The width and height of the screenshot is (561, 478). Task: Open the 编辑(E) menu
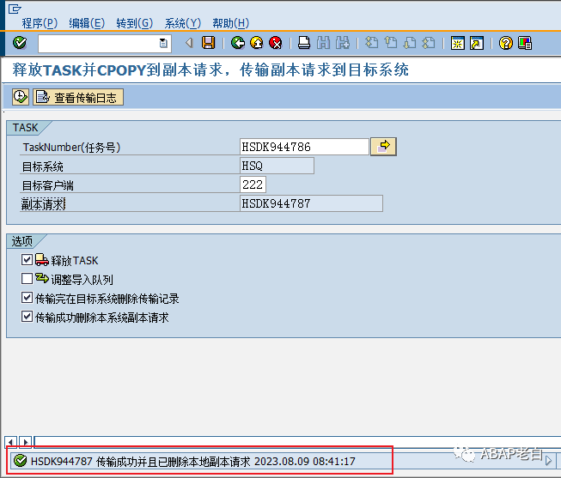(87, 23)
